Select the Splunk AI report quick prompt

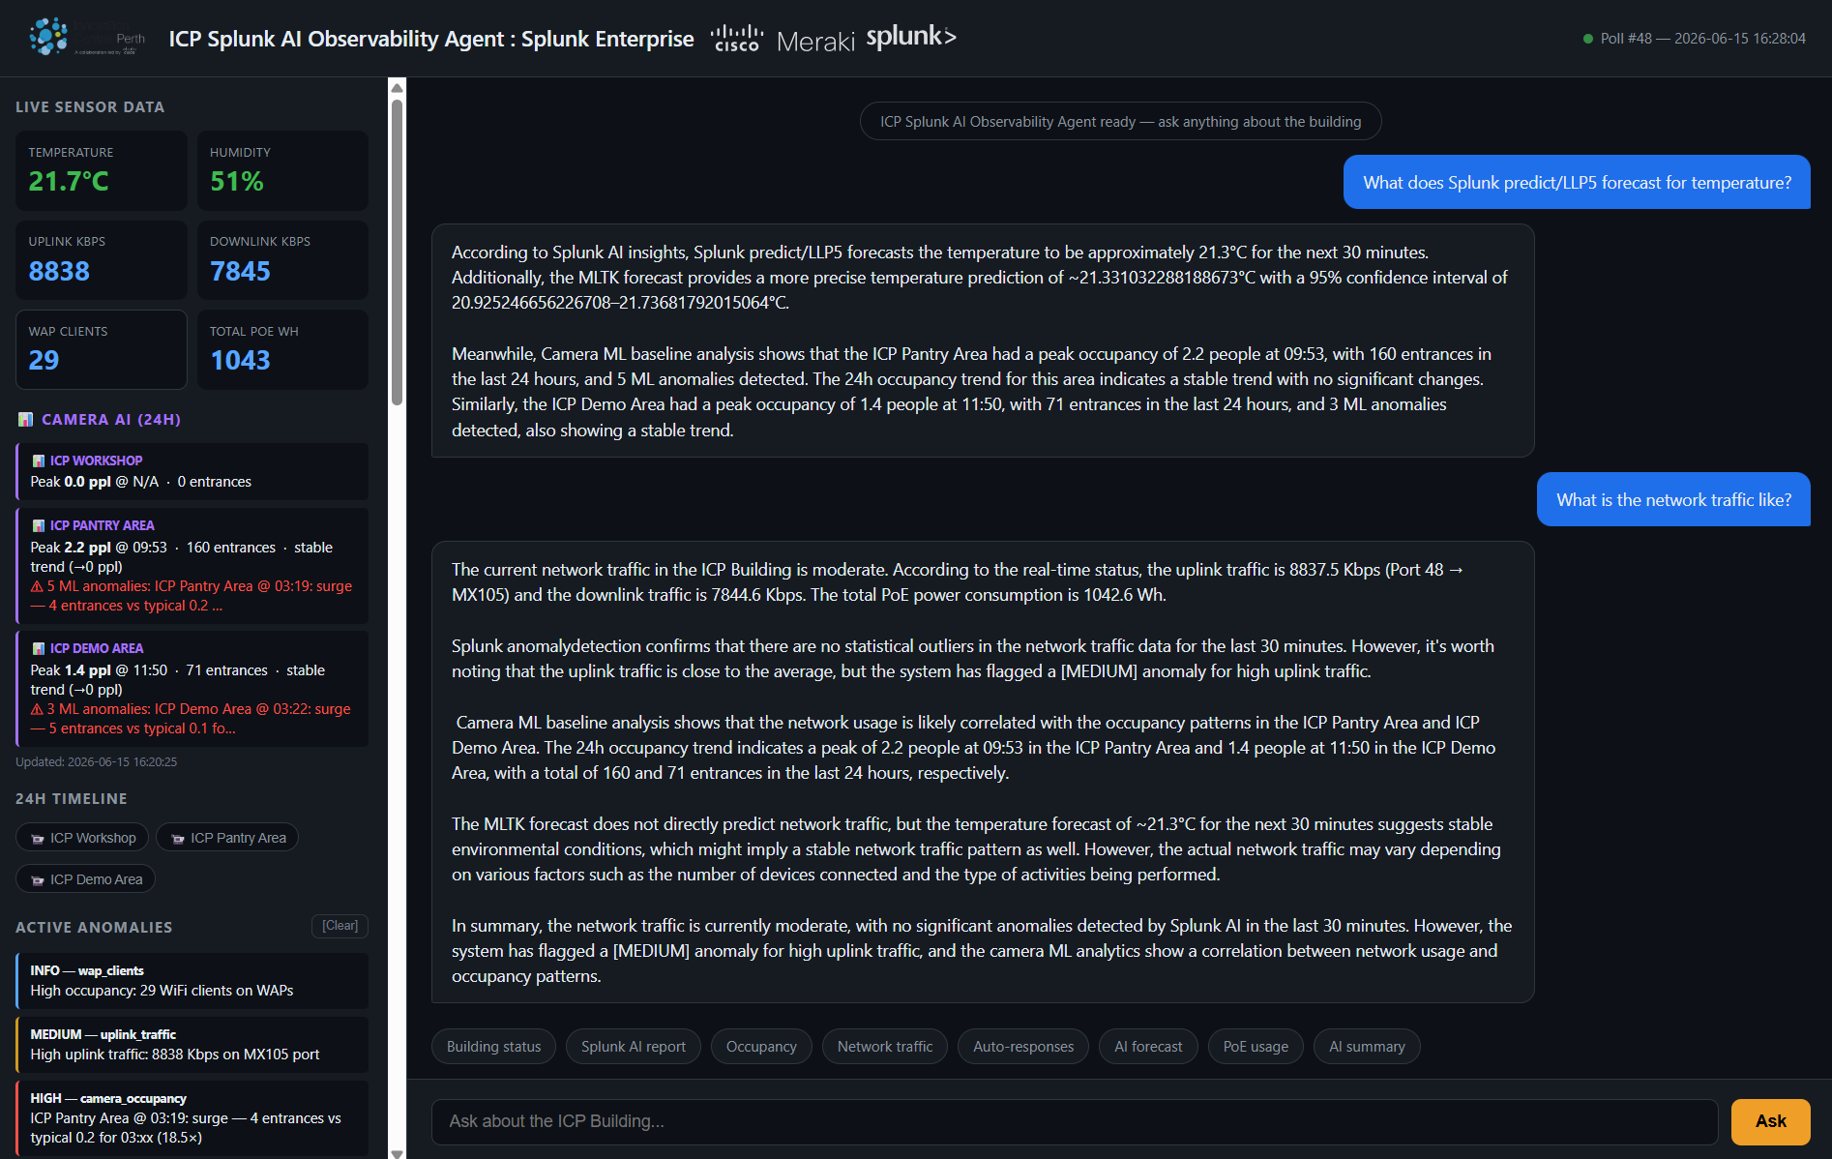click(634, 1047)
